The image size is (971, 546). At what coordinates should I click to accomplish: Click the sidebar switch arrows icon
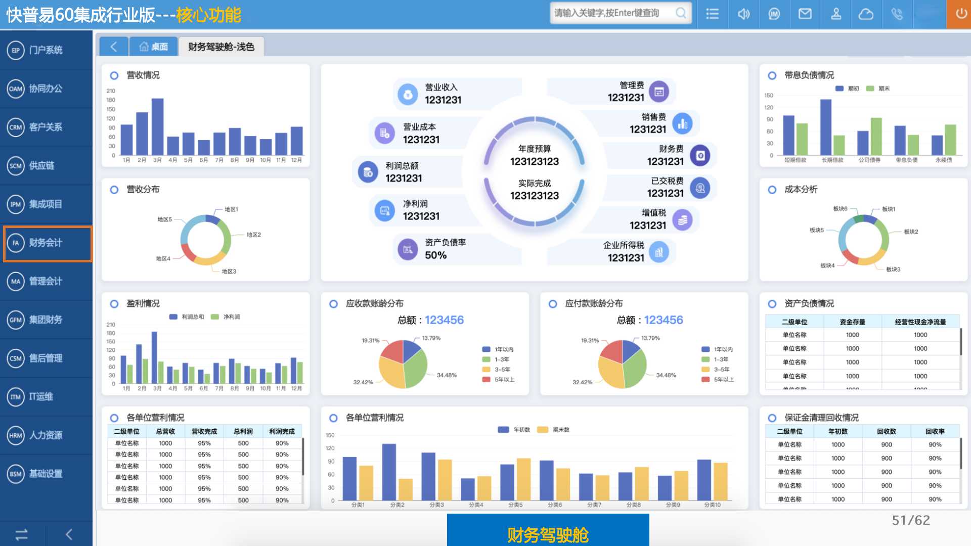pyautogui.click(x=22, y=534)
